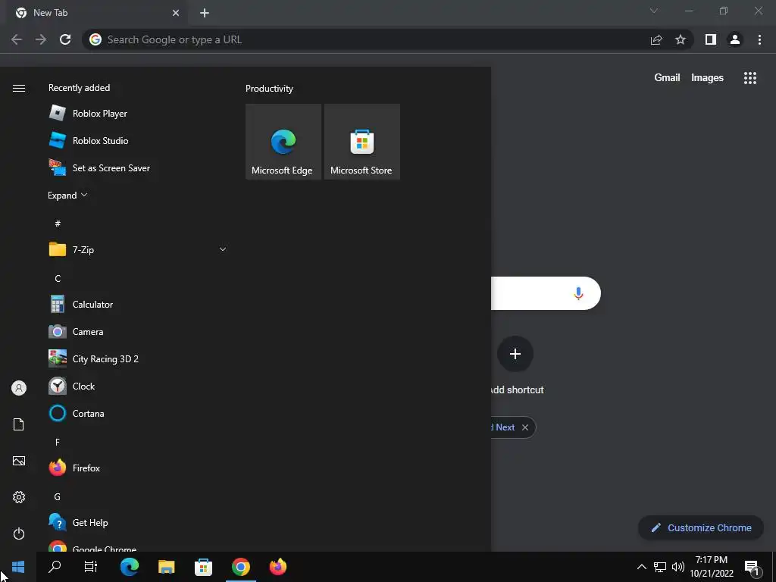The image size is (776, 582).
Task: Open a new Chrome tab with plus
Action: click(x=205, y=13)
